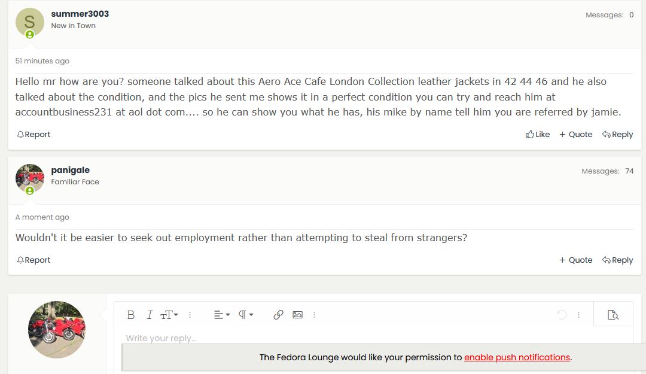Open more options next to the undo arrow
Image resolution: width=646 pixels, height=374 pixels.
(x=579, y=315)
